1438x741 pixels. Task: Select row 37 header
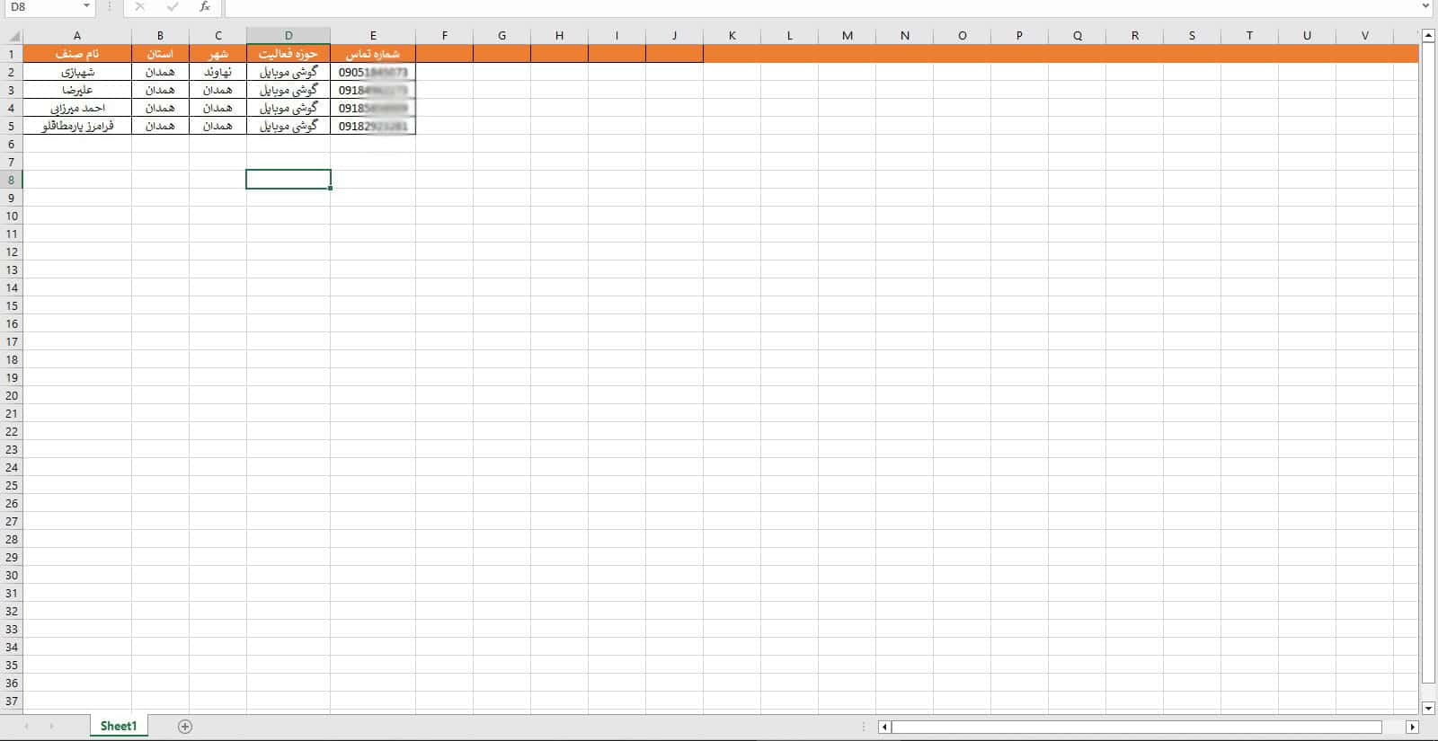point(12,701)
